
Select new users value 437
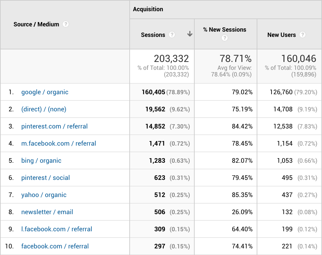287,195
